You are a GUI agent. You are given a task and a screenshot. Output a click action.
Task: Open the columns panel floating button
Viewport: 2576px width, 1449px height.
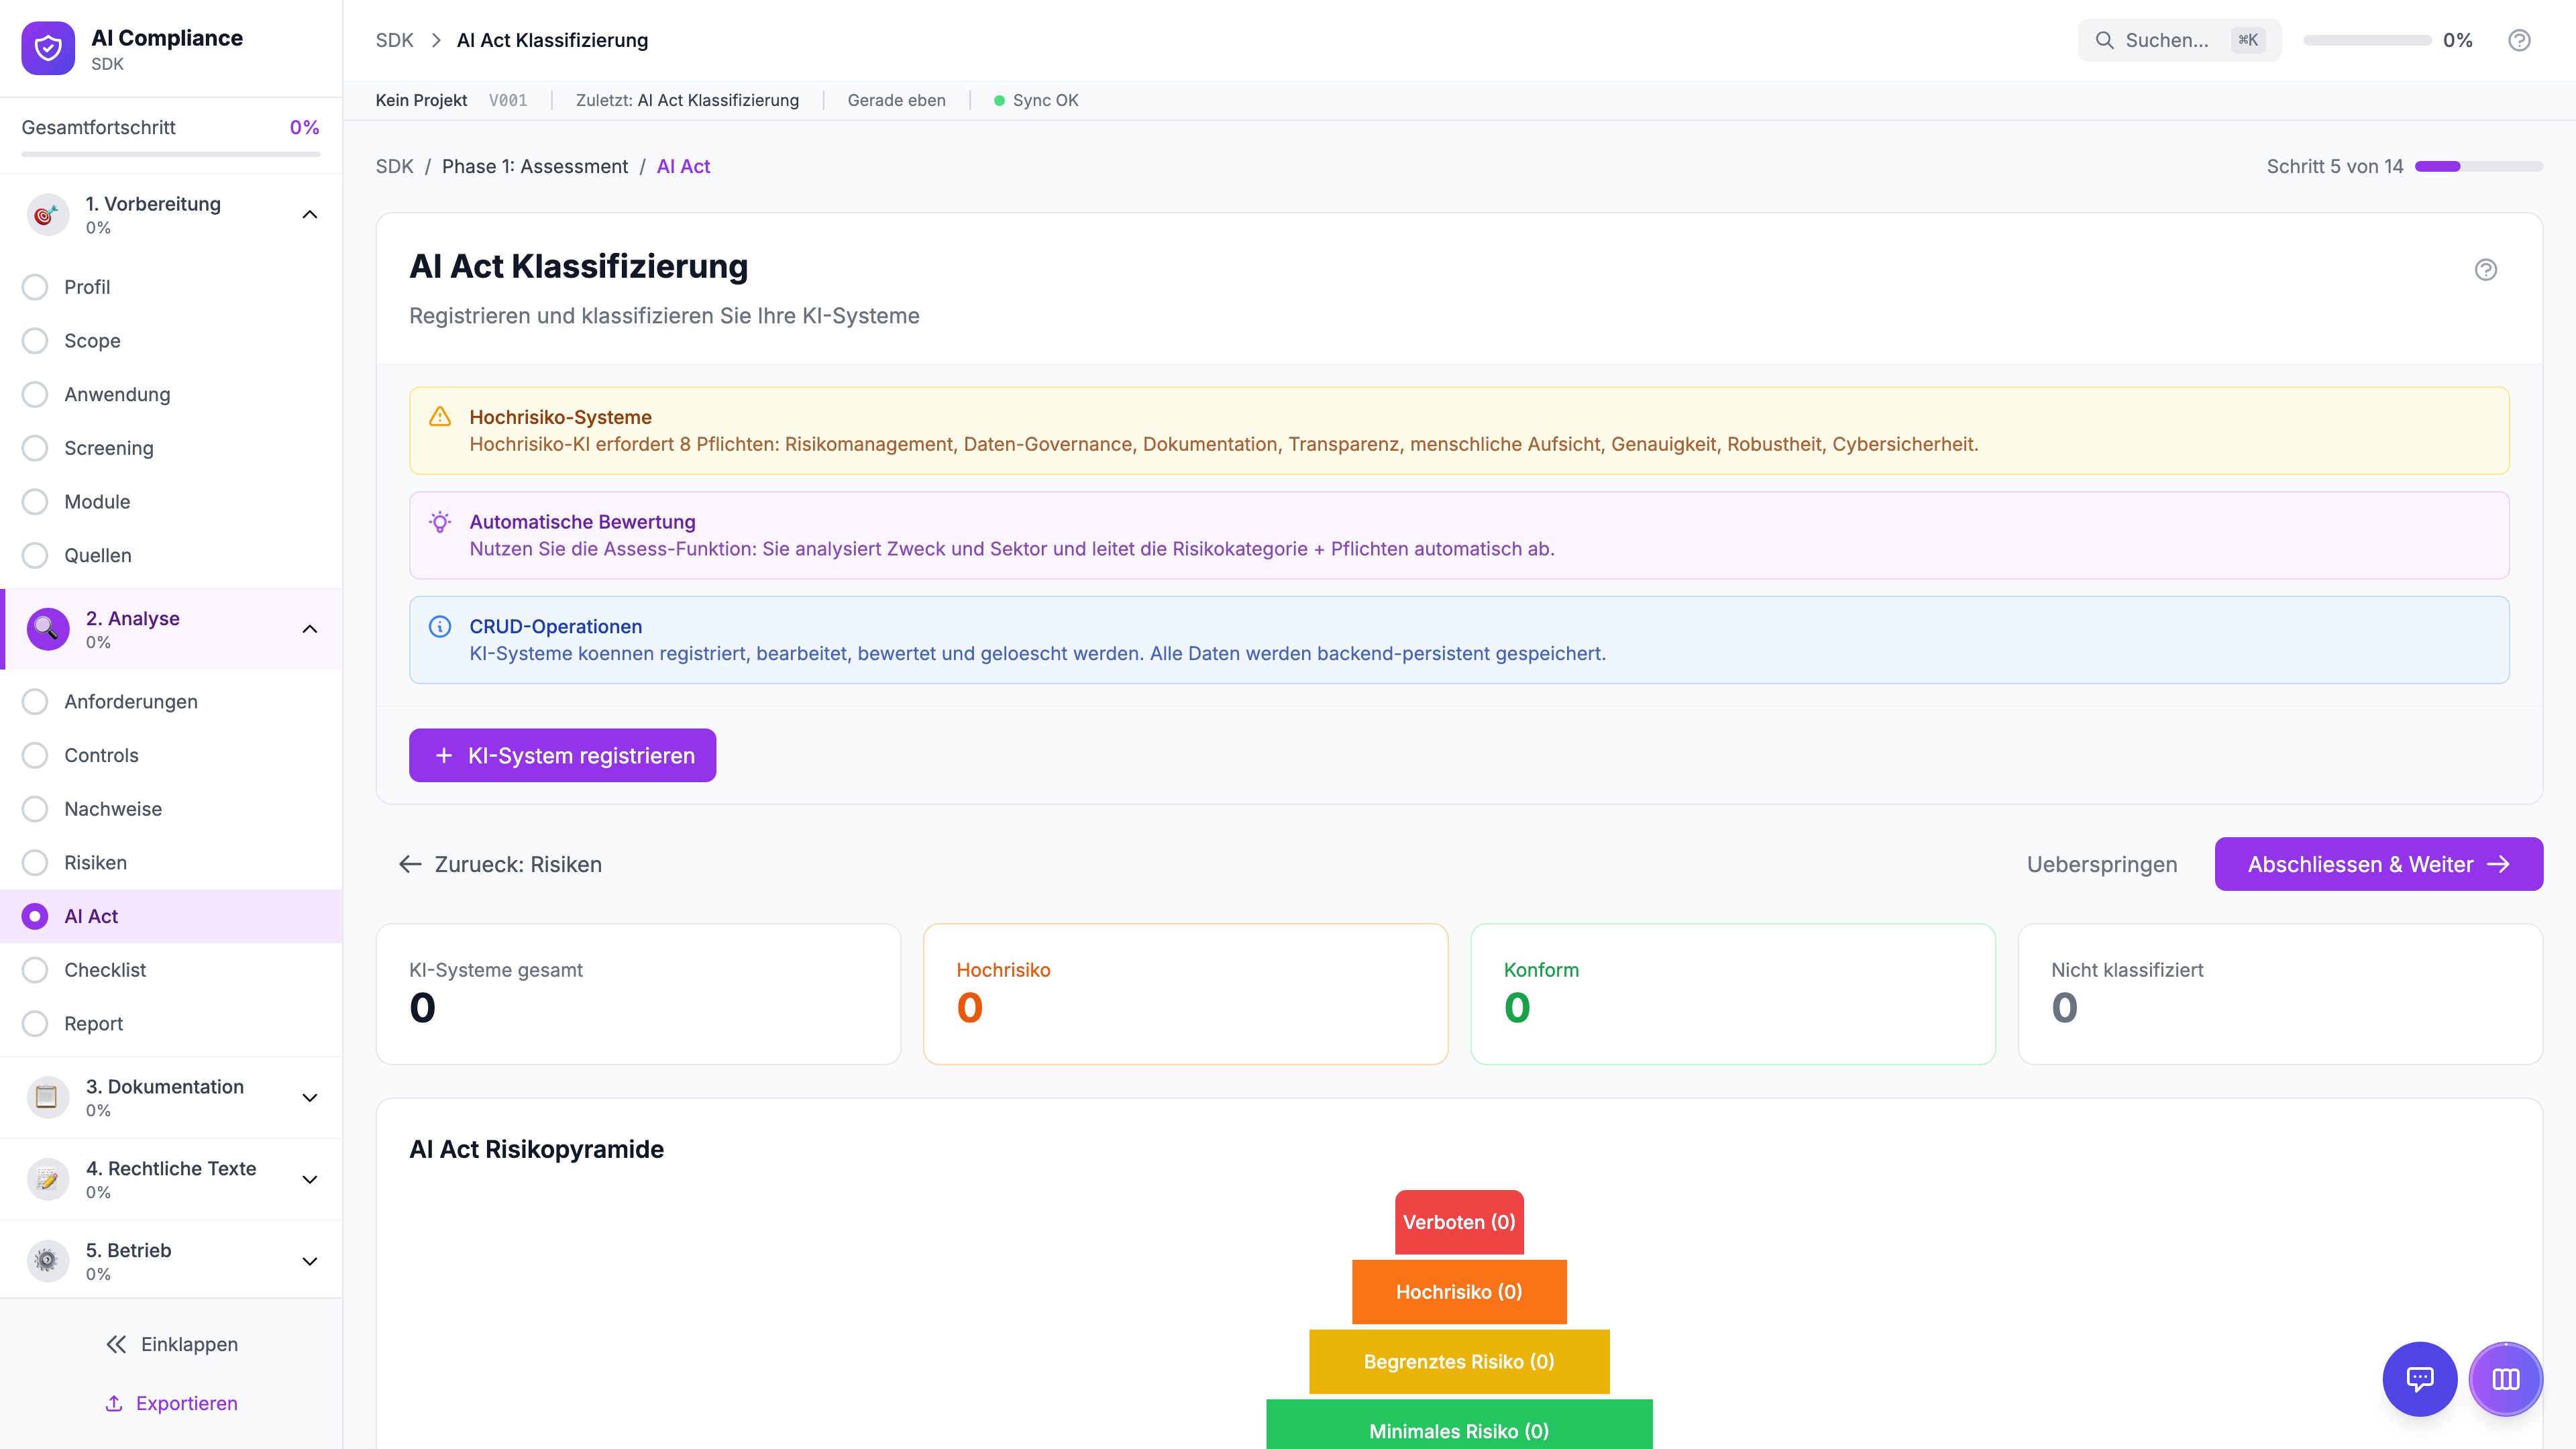[2505, 1379]
